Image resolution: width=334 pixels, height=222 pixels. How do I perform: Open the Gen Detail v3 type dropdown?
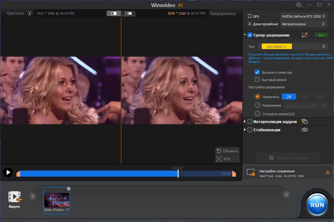[x=293, y=46]
